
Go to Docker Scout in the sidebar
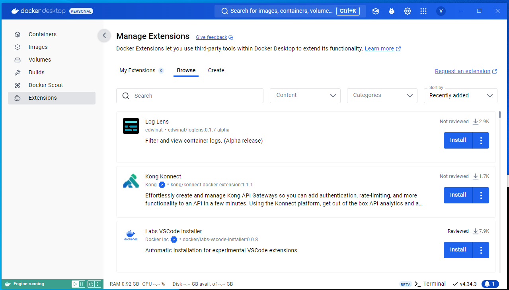point(52,85)
